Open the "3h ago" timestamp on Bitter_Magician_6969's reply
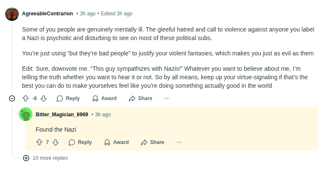This screenshot has width=323, height=170. (x=103, y=115)
